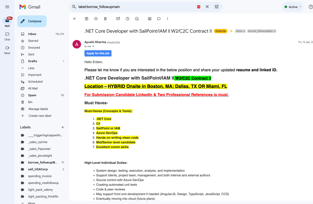Open search options filter icon
The height and width of the screenshot is (204, 313).
point(217,7)
